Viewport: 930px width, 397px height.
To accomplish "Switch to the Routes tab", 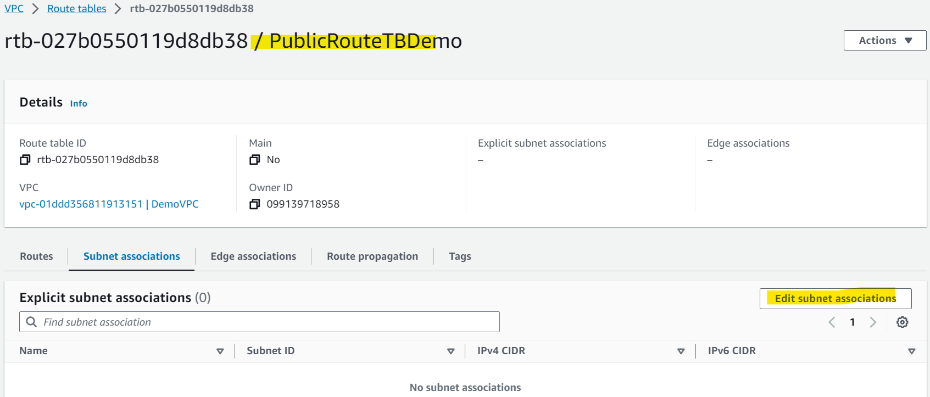I will click(x=36, y=256).
